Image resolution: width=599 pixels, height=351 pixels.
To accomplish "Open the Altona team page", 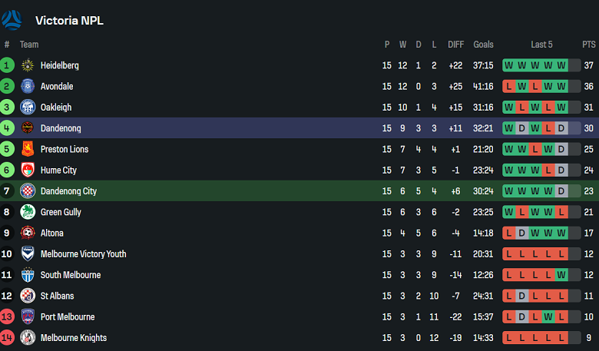I will [52, 233].
